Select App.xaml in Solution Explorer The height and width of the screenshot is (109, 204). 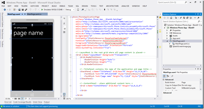(176, 38)
